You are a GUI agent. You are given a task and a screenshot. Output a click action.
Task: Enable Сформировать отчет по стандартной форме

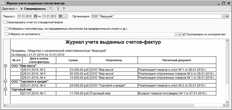coord(5,22)
